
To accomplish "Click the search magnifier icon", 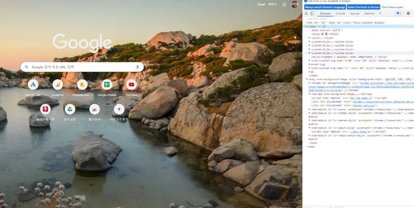I will pos(26,67).
